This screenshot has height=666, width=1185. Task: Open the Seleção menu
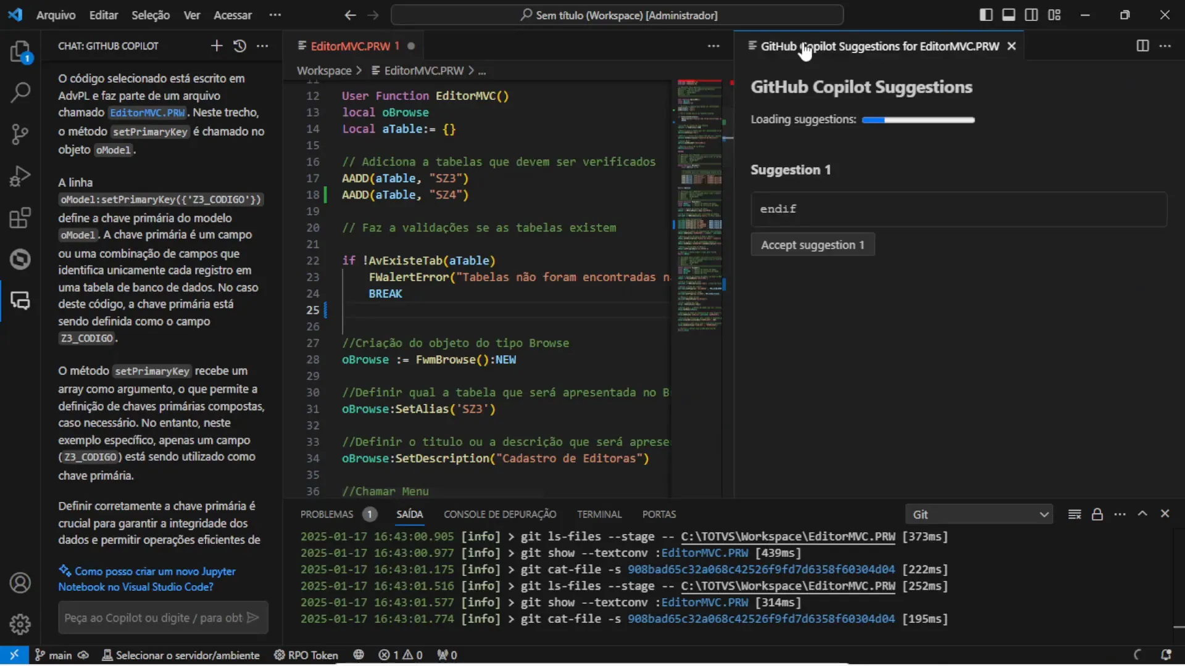(x=151, y=15)
